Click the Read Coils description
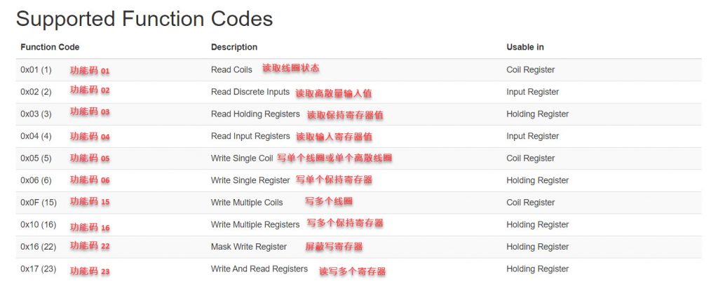The width and height of the screenshot is (718, 291). coord(231,69)
